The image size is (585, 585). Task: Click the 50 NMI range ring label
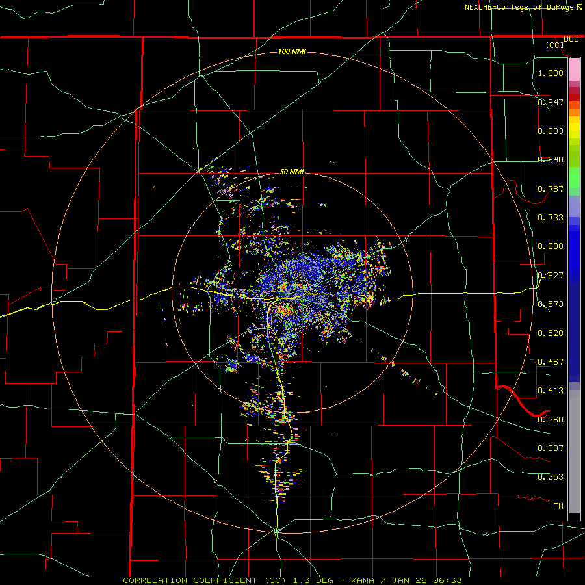(292, 172)
